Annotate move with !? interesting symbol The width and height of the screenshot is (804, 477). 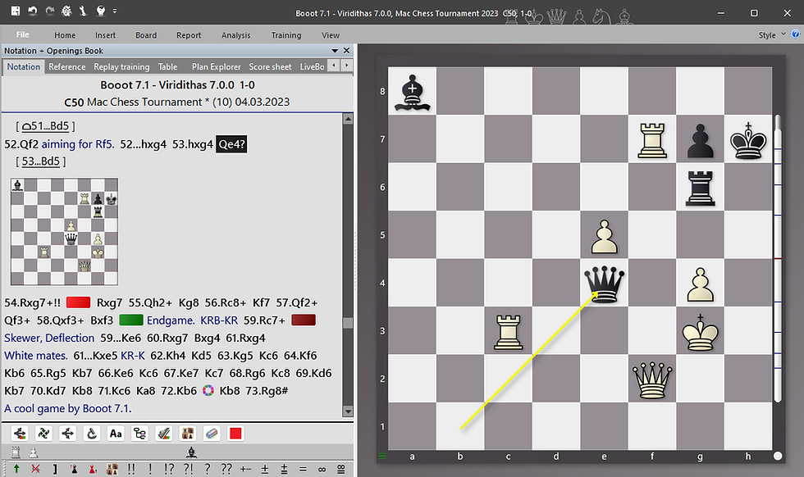pyautogui.click(x=169, y=469)
